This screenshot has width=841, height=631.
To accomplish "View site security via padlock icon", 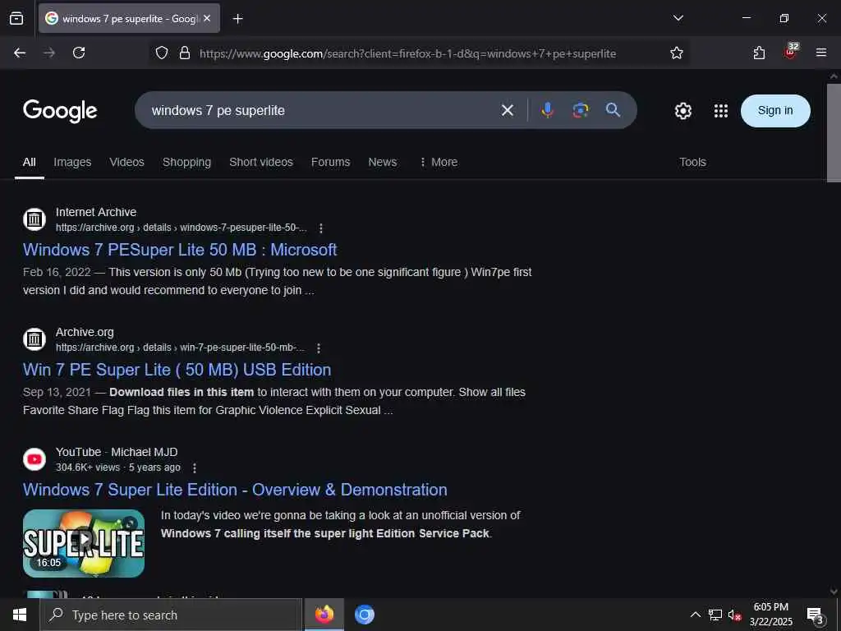I will [x=185, y=53].
